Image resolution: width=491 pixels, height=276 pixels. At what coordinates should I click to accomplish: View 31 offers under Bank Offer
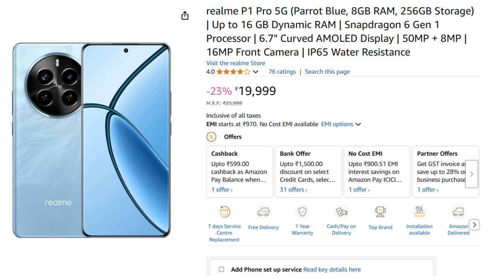pos(293,190)
